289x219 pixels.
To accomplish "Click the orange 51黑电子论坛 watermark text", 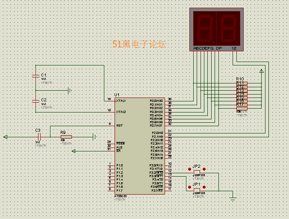I will pyautogui.click(x=139, y=44).
